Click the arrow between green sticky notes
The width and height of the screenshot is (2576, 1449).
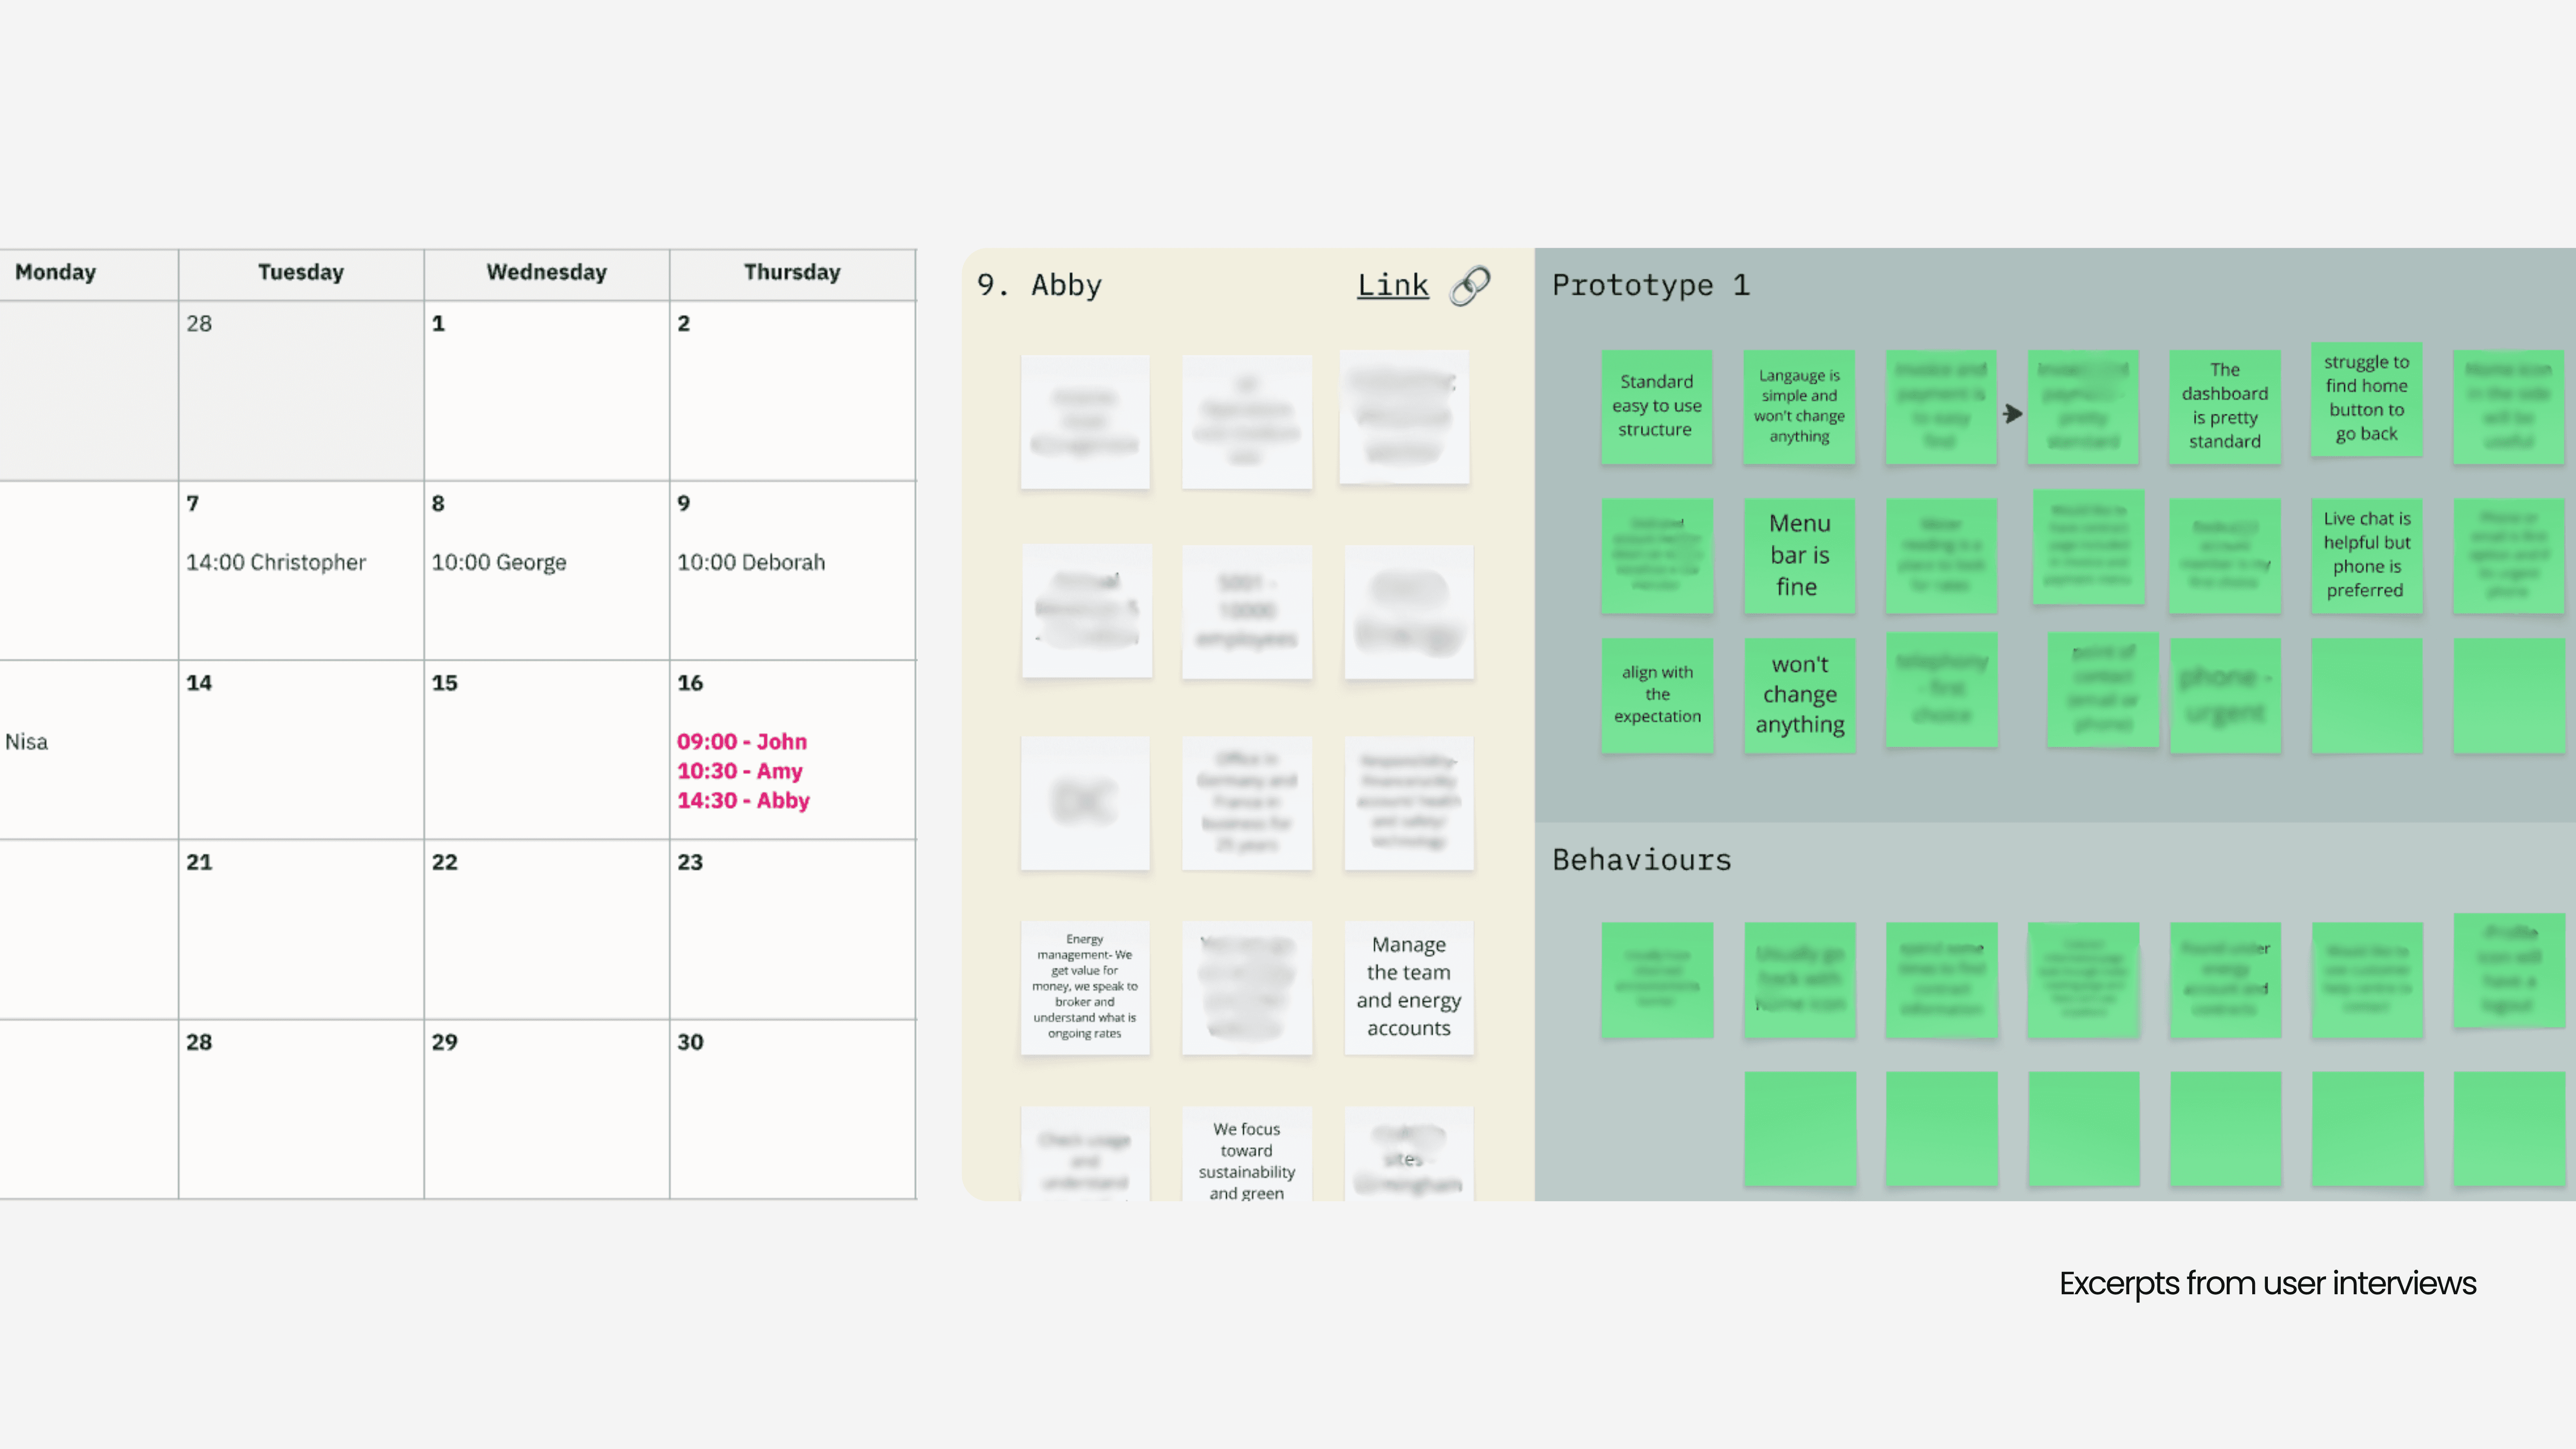click(2012, 414)
